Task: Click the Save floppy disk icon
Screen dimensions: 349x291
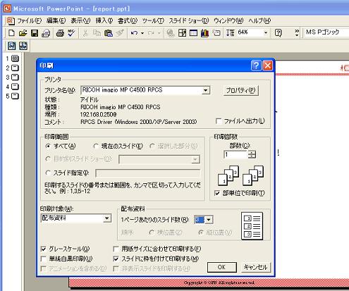Action: coord(35,33)
